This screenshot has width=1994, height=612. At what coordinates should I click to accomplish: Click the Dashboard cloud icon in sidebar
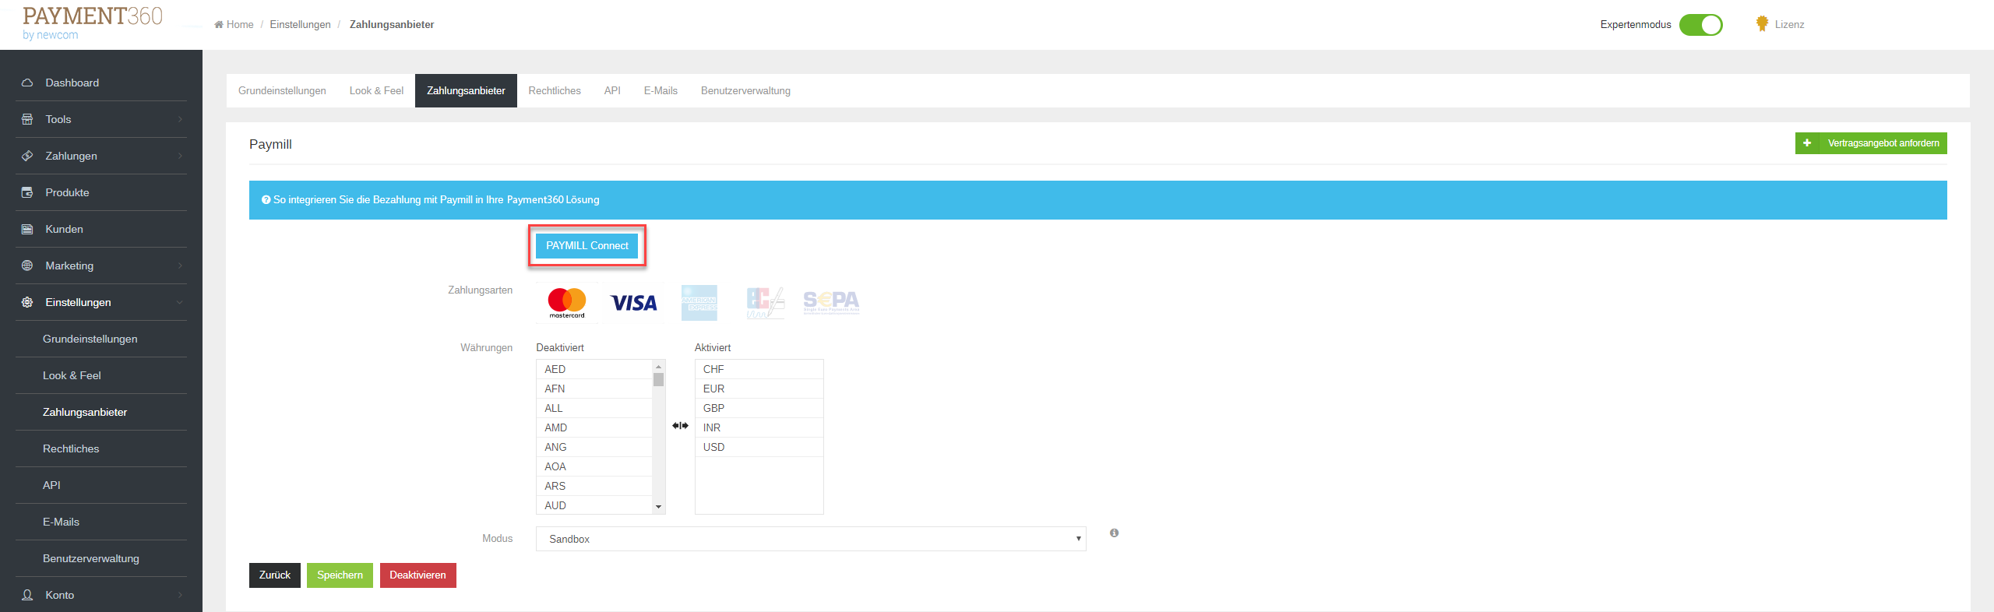[27, 83]
